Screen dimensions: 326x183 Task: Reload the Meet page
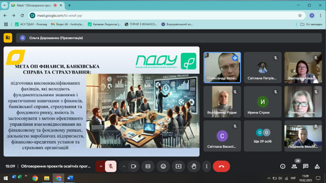(22, 15)
